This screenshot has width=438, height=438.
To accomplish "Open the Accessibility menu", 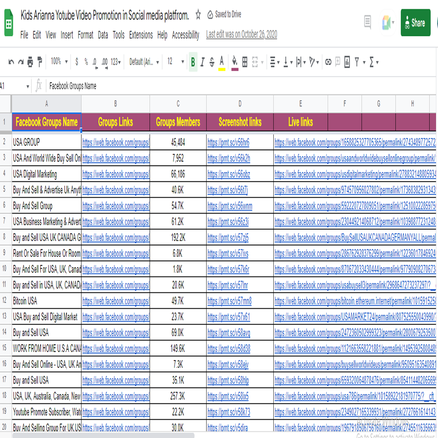I will pos(186,35).
